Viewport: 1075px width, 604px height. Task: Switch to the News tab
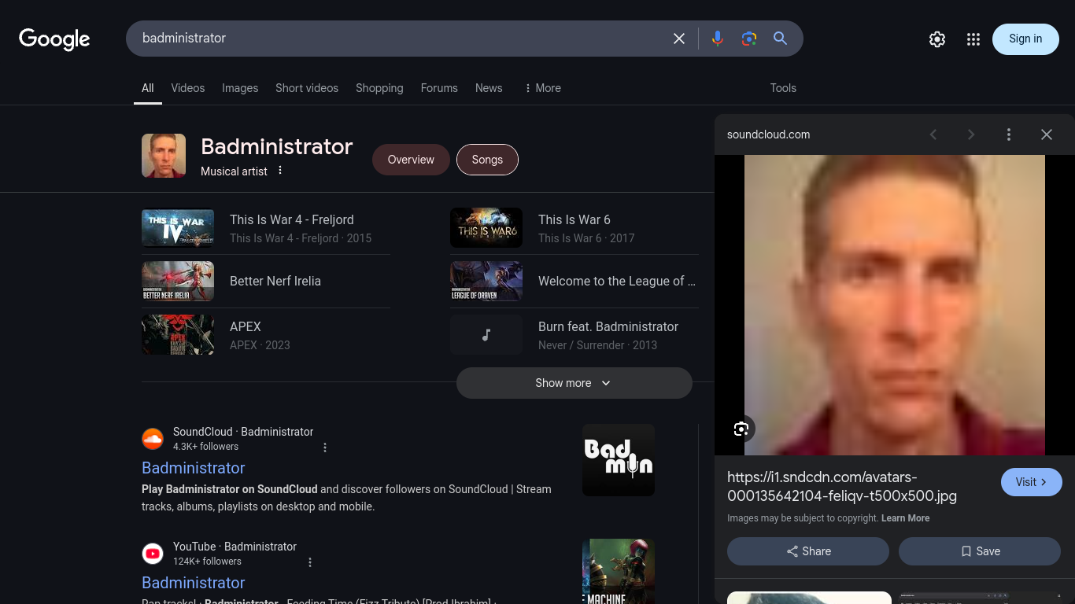[489, 88]
